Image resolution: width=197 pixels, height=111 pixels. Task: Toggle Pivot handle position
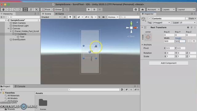pos(46,10)
